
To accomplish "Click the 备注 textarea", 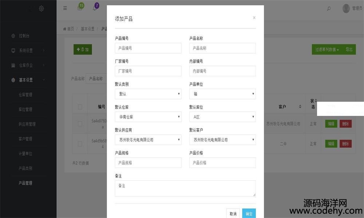I will pos(185,189).
